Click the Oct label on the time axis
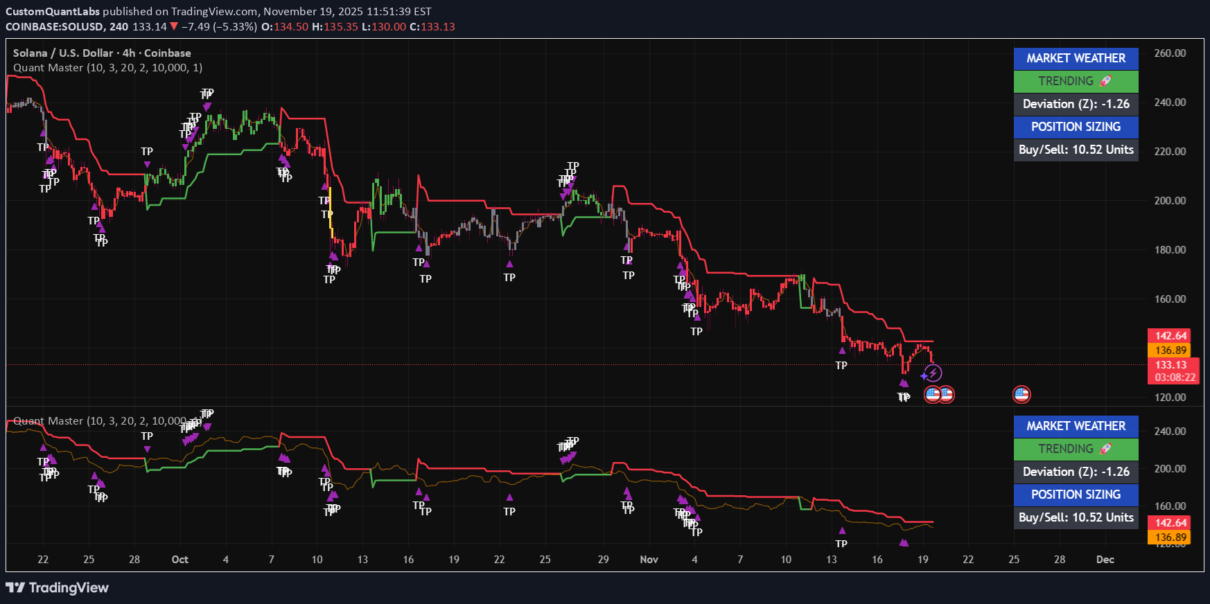 [x=179, y=560]
